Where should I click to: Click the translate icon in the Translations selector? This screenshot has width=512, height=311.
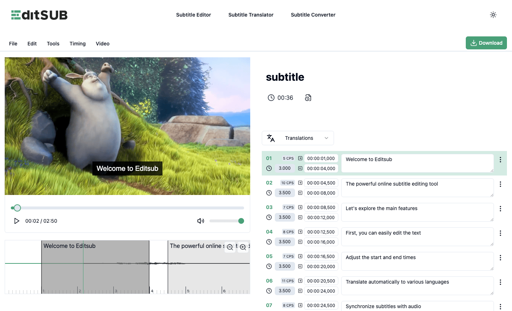pyautogui.click(x=271, y=138)
